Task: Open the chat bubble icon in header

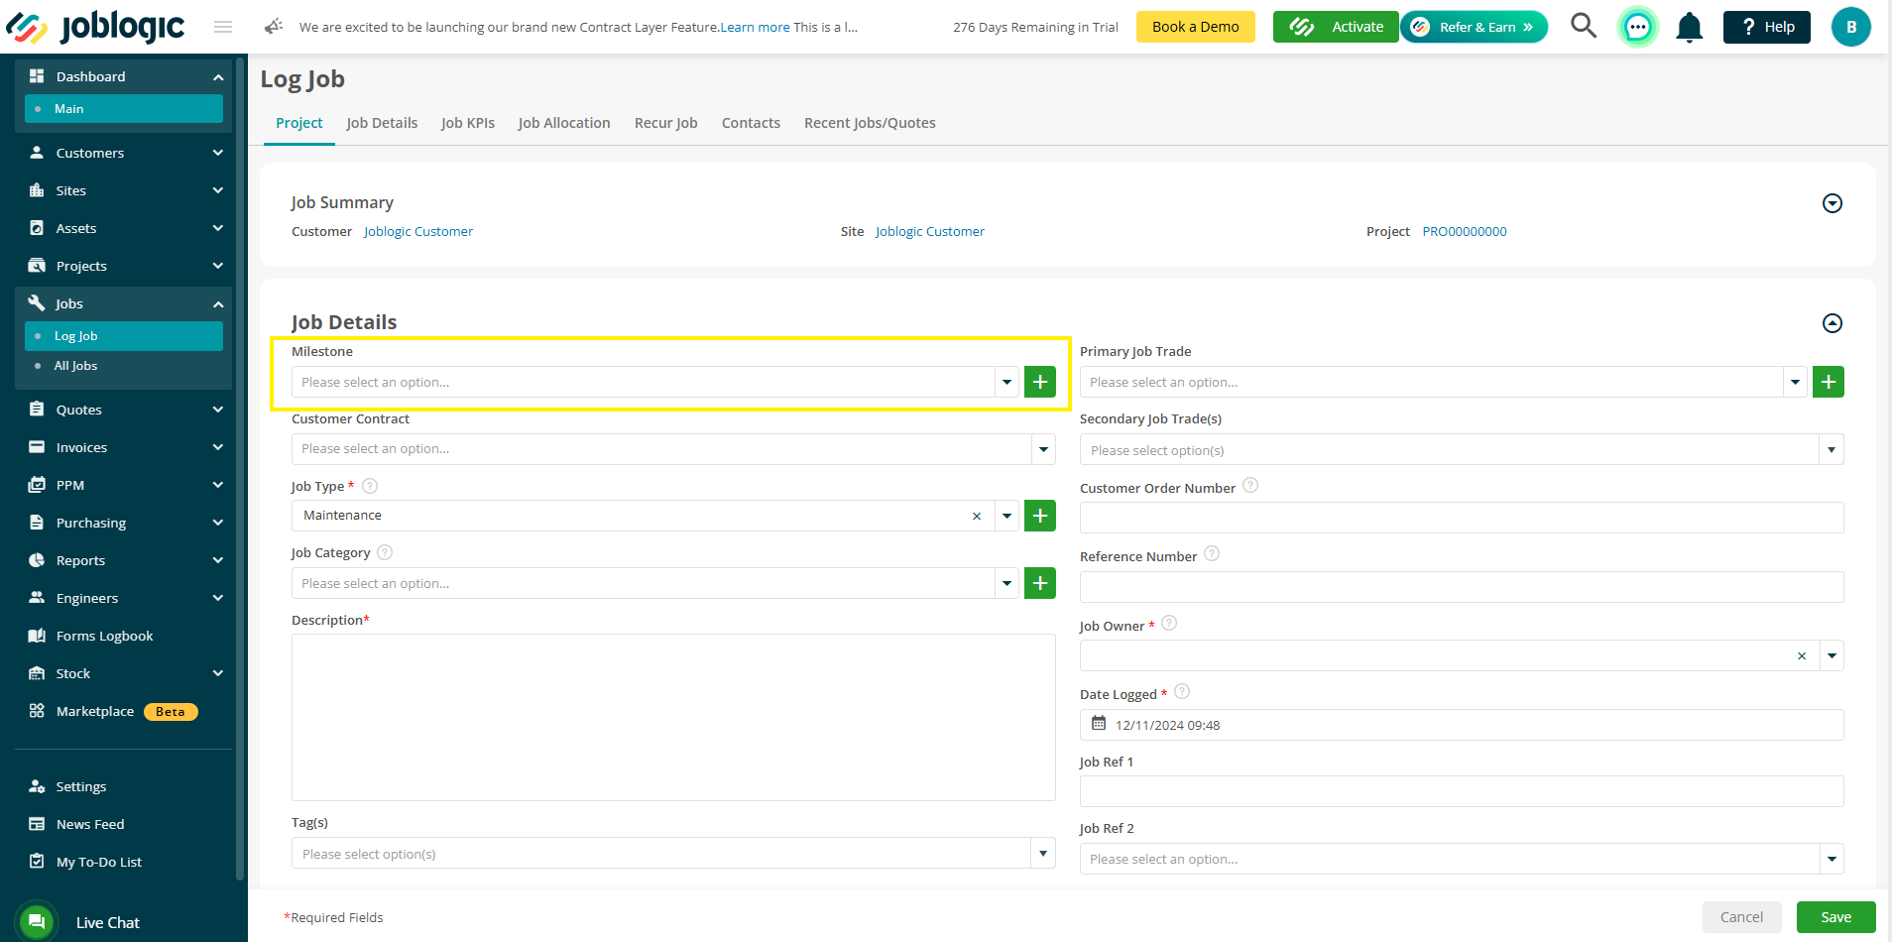Action: (x=1638, y=27)
